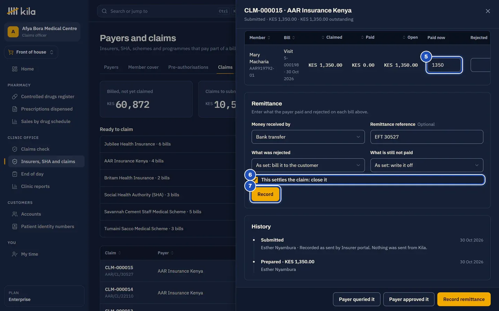Click the Remittance reference field

(427, 137)
